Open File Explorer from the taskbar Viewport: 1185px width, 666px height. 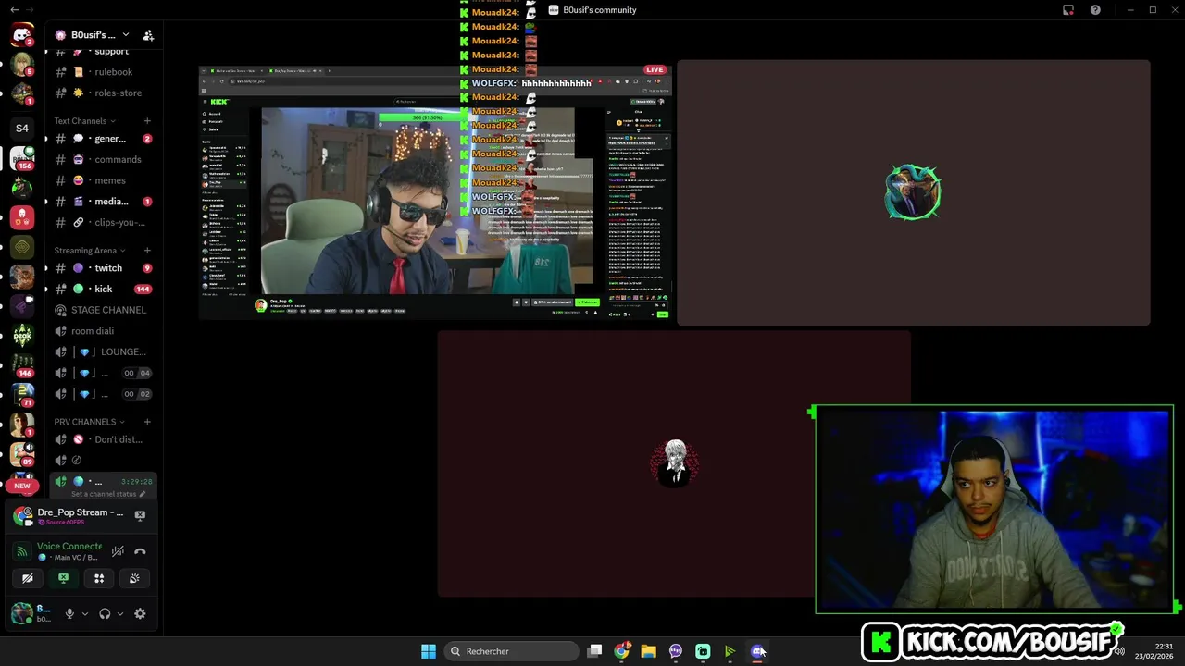pos(649,651)
